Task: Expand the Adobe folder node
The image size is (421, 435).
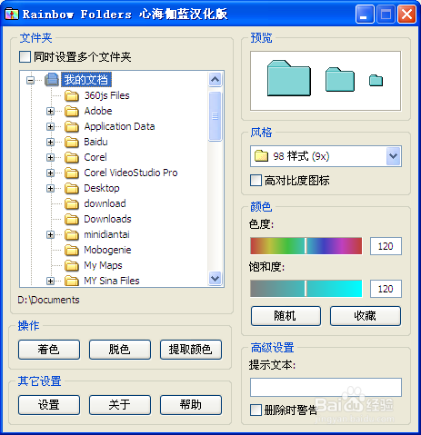Action: (x=50, y=112)
